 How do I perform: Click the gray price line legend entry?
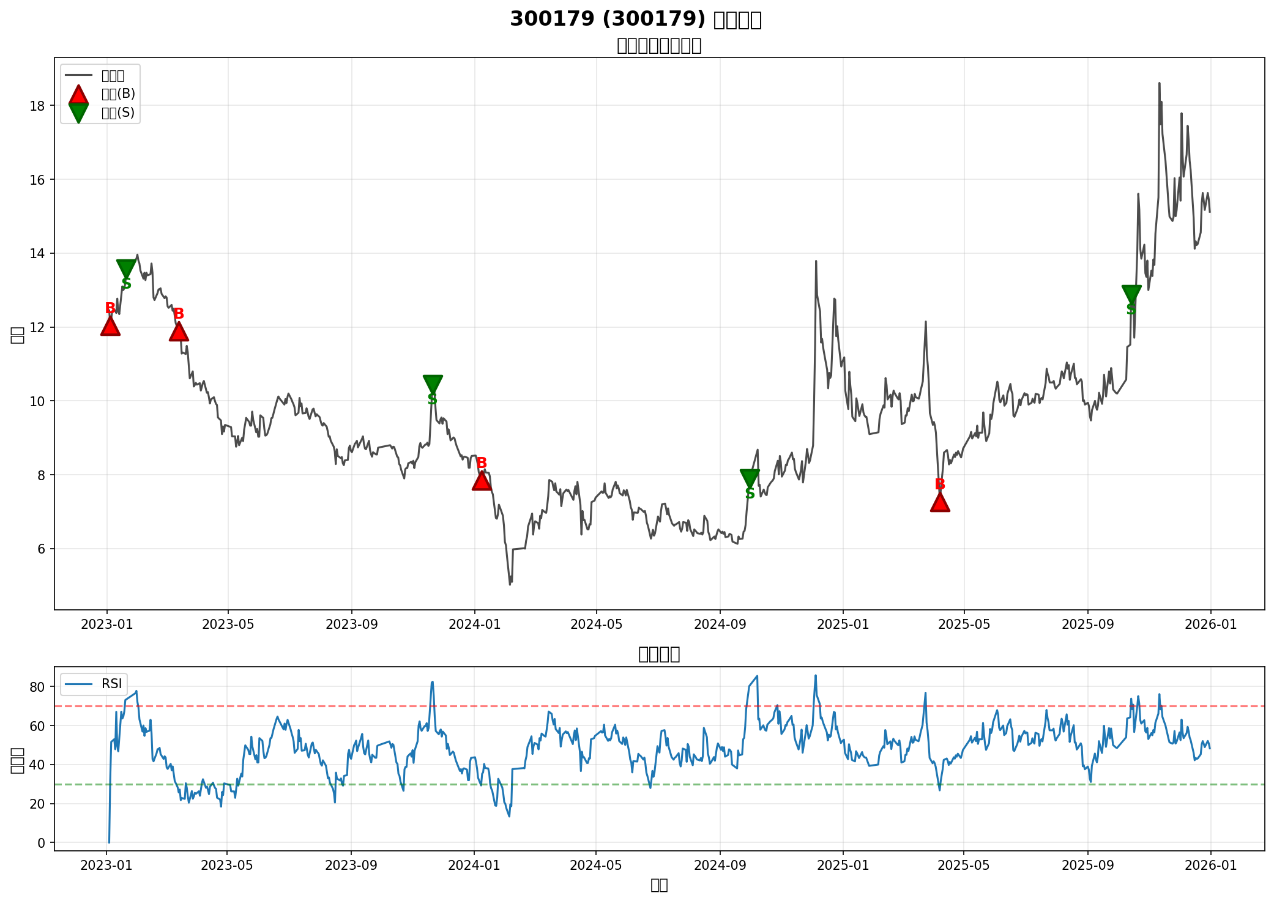tap(78, 75)
